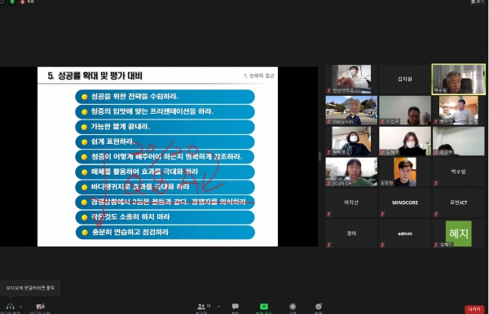Click slide bullet '작은것도 소홀히 하지 마라'
Viewport: 489px width, 314px height.
point(165,217)
